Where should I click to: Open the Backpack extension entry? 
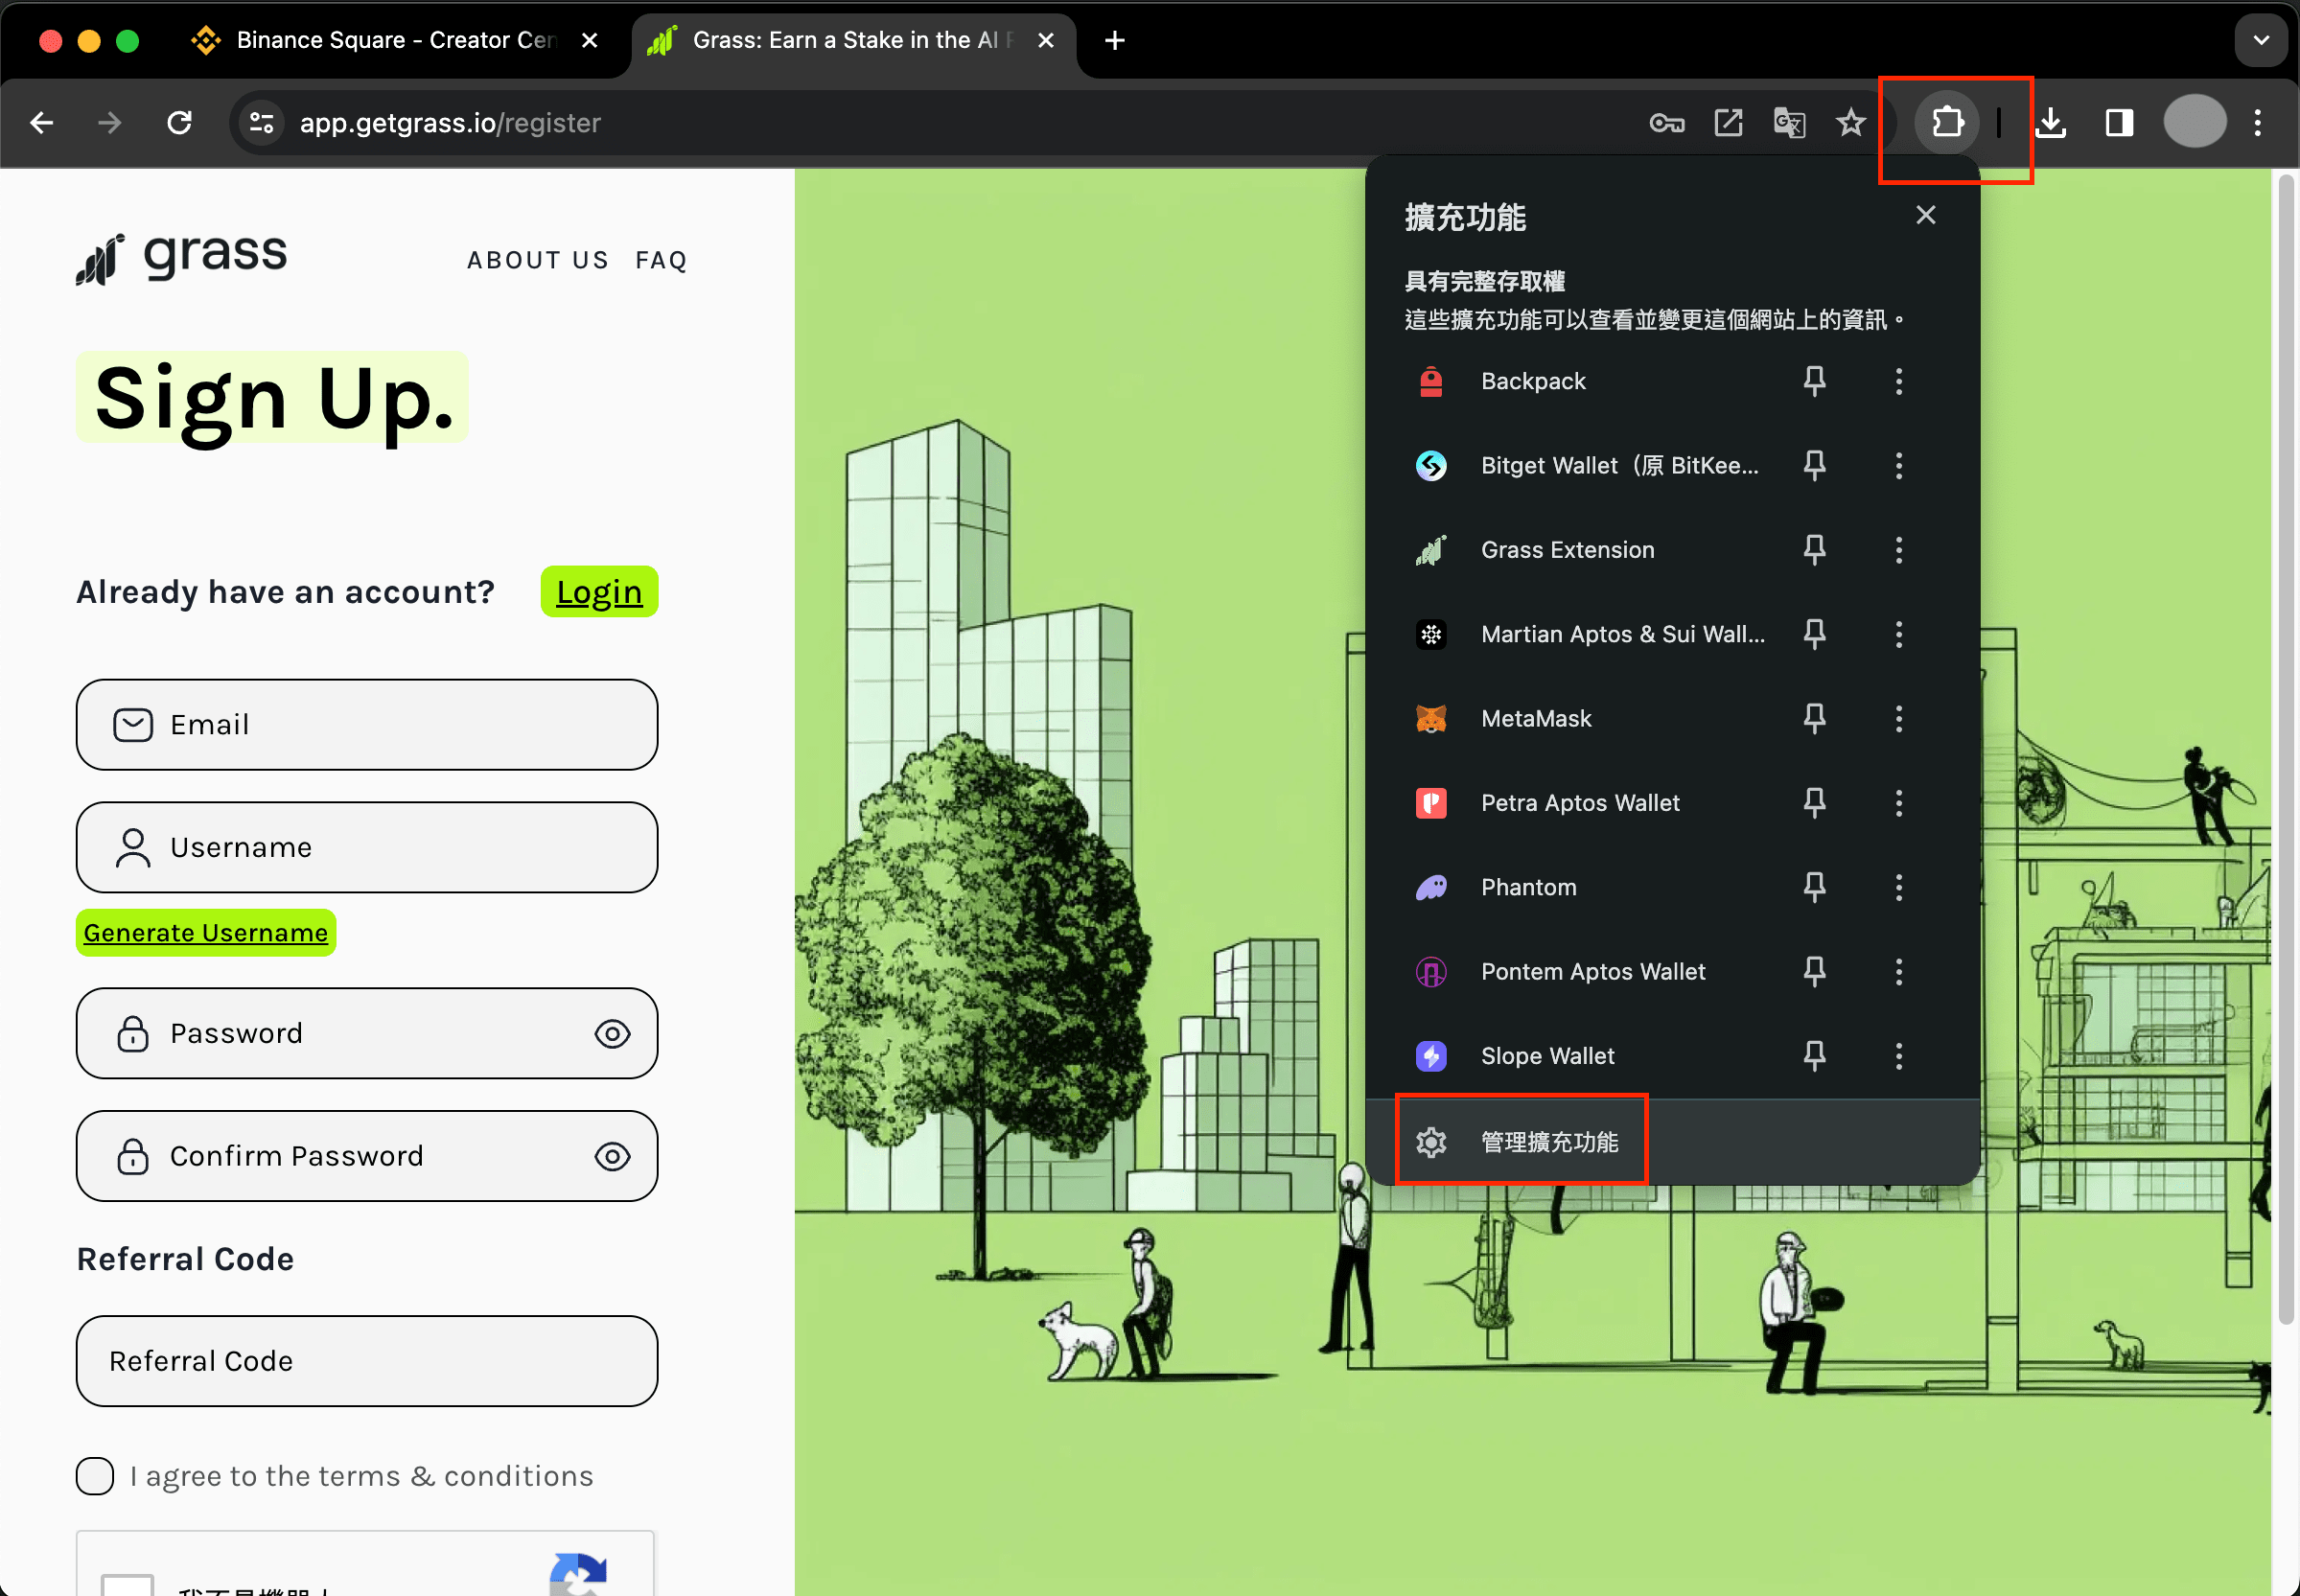1532,381
